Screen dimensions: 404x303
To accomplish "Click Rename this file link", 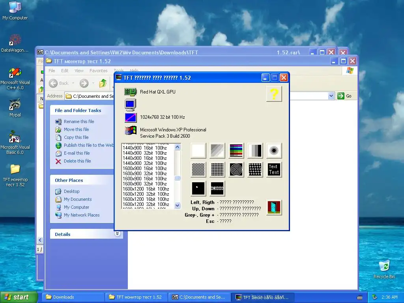I will [x=79, y=122].
